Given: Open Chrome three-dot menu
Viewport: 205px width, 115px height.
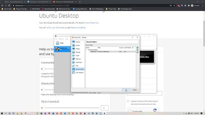Looking at the screenshot, I should pos(203,6).
